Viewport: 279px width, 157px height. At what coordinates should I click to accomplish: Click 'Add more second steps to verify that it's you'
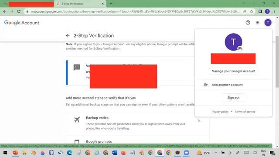click(x=101, y=98)
